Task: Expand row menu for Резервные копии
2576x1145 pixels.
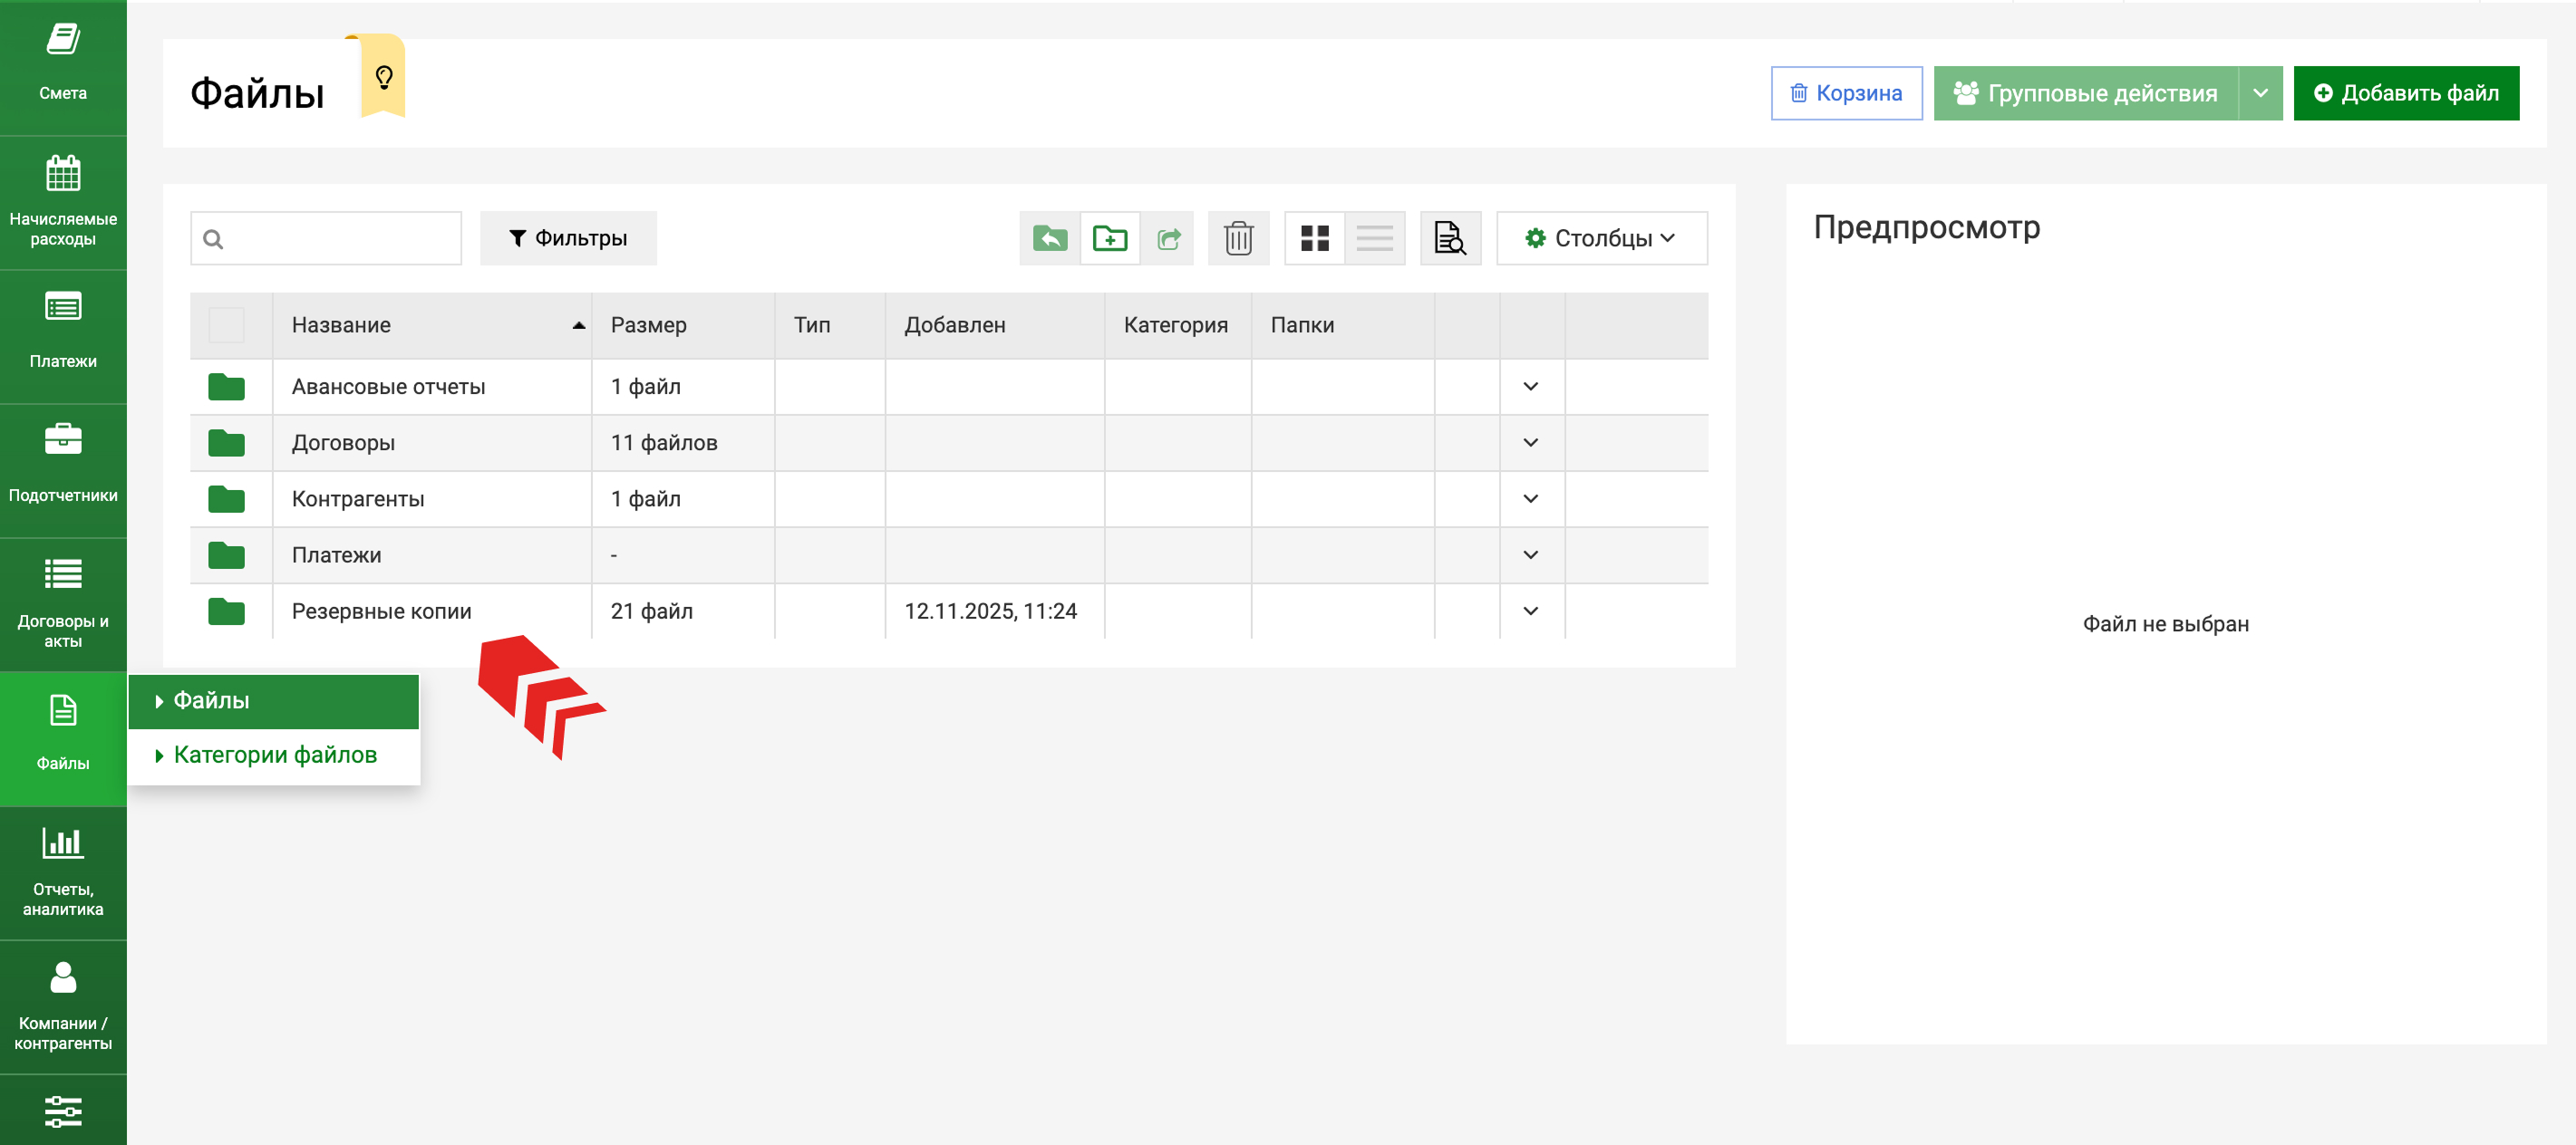Action: (x=1530, y=611)
